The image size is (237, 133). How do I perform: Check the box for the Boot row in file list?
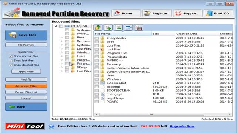[x=96, y=42]
